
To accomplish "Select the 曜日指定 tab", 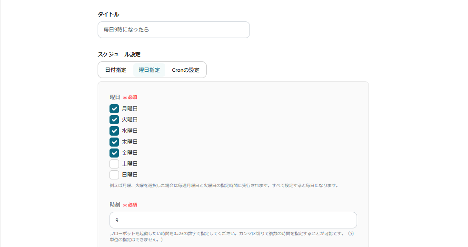I will 149,70.
